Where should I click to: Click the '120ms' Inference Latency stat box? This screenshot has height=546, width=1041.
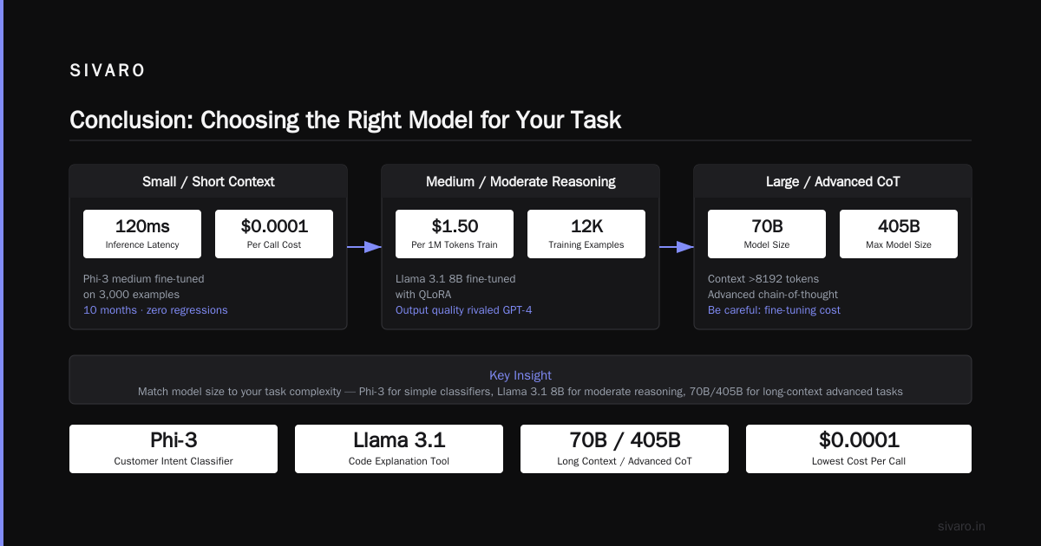click(x=142, y=234)
